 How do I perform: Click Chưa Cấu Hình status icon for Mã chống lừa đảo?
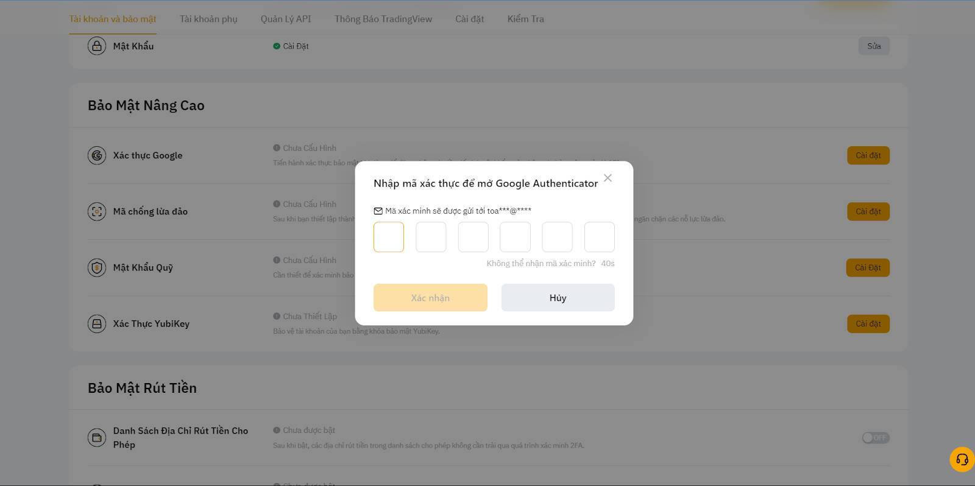coord(277,204)
